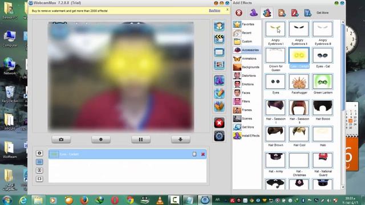Click the purple wizard hat toolbar icon
Image resolution: width=365 pixels, height=205 pixels.
(253, 13)
